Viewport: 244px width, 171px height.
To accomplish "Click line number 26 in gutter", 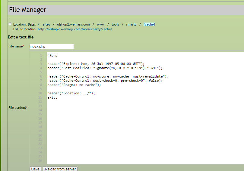I will tap(40, 160).
